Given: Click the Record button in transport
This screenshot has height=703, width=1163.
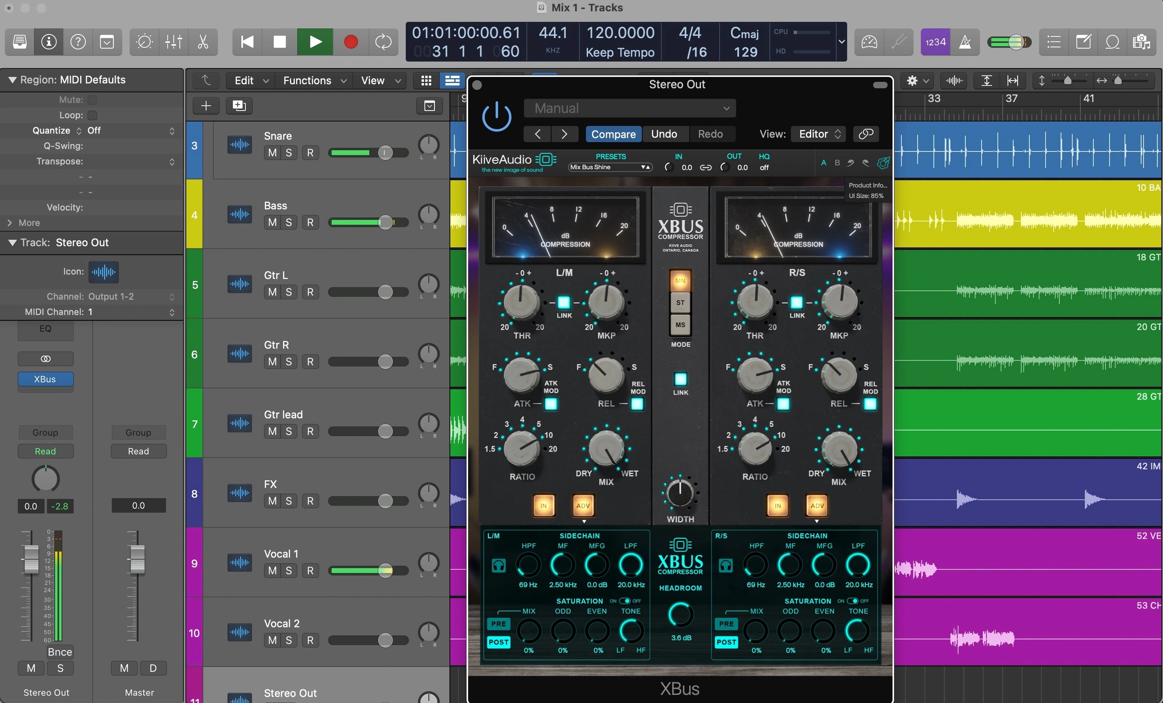Looking at the screenshot, I should (x=351, y=42).
